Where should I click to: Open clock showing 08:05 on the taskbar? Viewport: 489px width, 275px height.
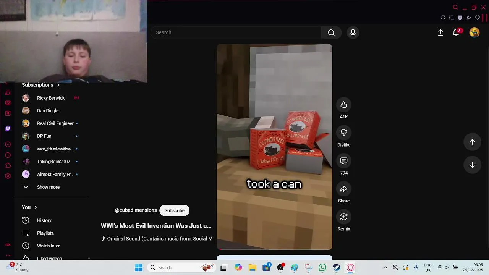click(473, 267)
